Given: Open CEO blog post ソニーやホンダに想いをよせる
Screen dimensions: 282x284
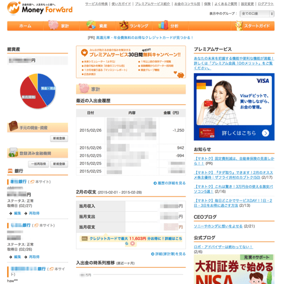Looking at the screenshot, I should [x=218, y=226].
